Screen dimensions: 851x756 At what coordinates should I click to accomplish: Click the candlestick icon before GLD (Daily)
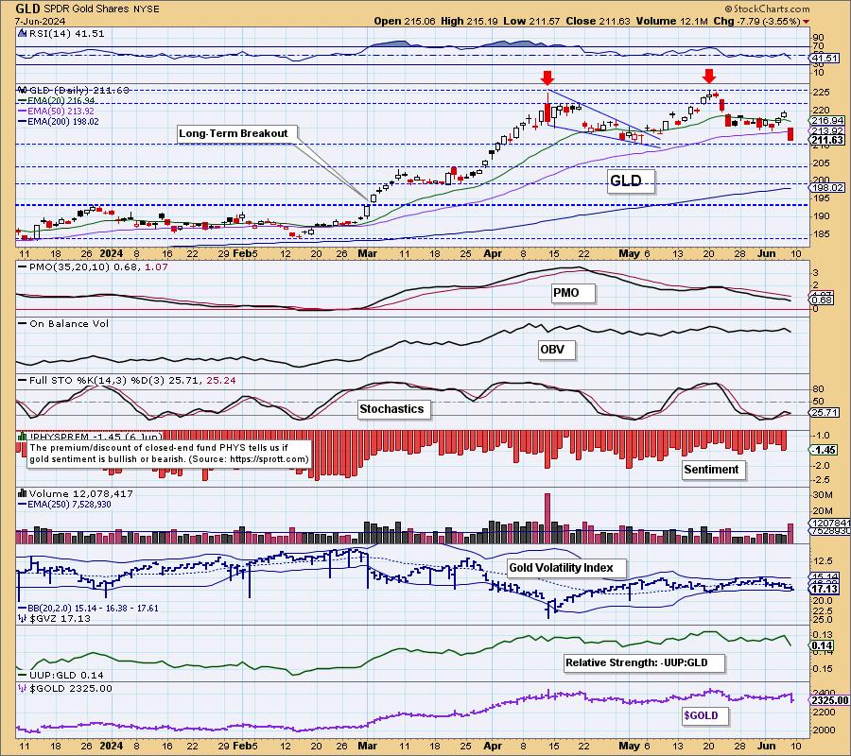click(23, 90)
